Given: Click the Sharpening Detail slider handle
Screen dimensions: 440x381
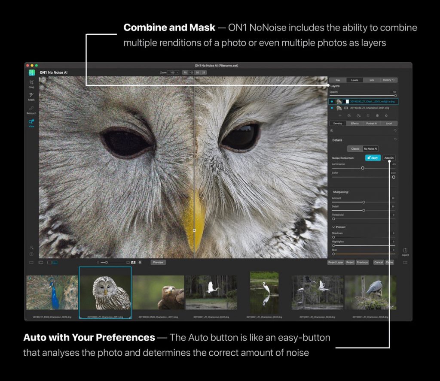Looking at the screenshot, I should (364, 210).
